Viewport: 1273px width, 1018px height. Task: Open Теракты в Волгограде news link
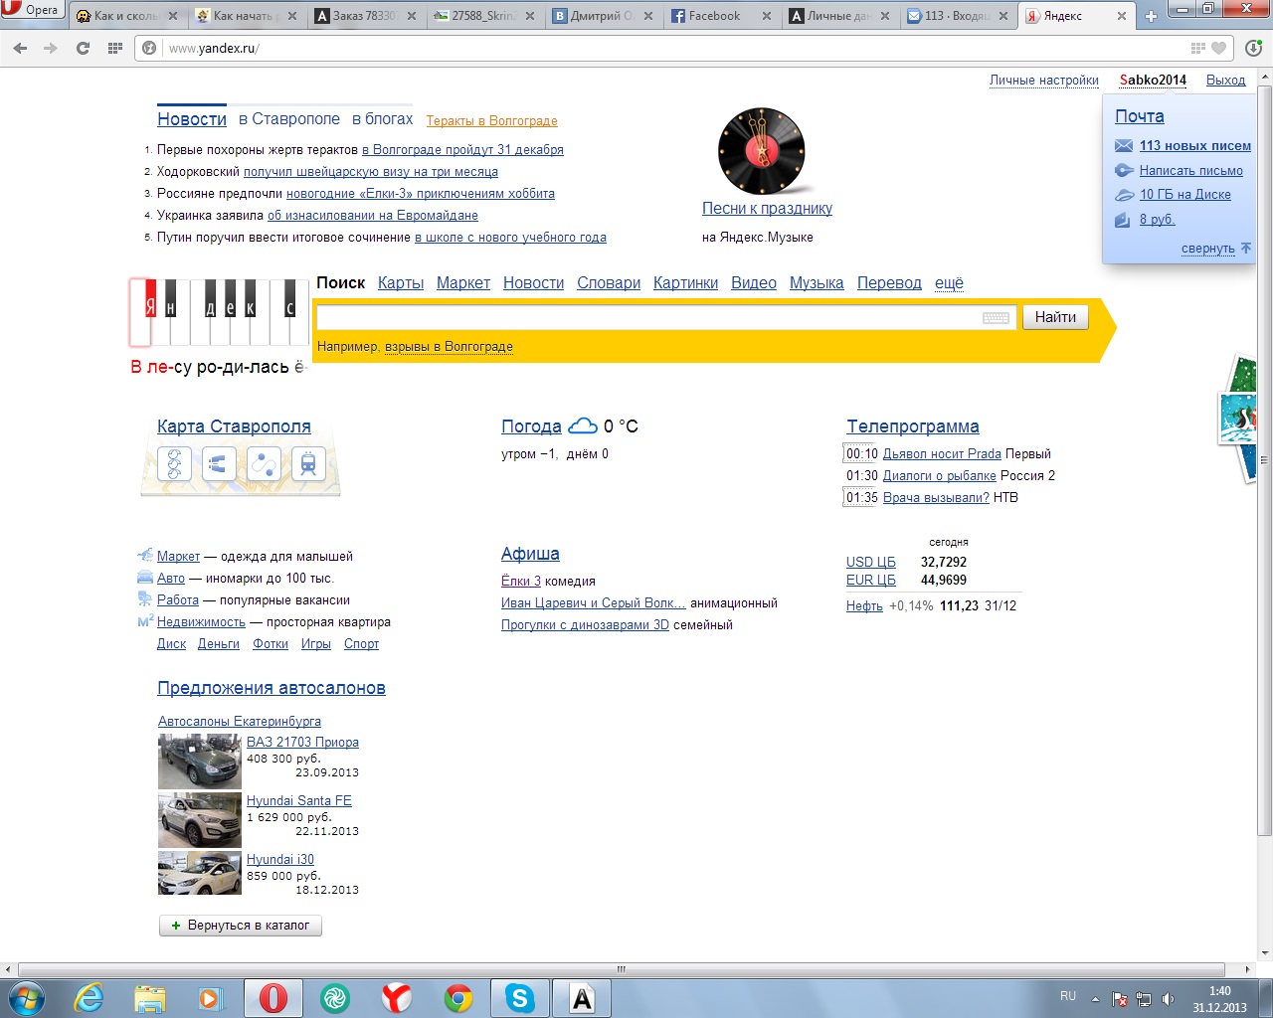pos(492,121)
